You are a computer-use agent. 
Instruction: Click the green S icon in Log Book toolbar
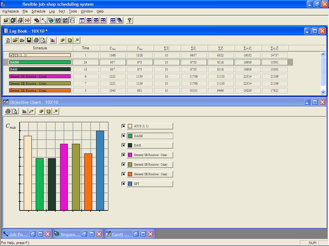(70, 40)
